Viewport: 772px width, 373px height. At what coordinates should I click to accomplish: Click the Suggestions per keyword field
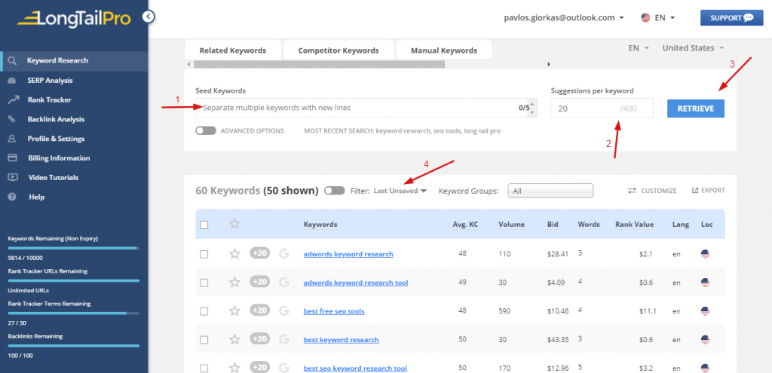coord(602,108)
